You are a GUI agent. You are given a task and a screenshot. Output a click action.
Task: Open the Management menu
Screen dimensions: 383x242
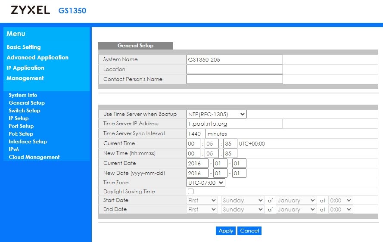tap(25, 78)
